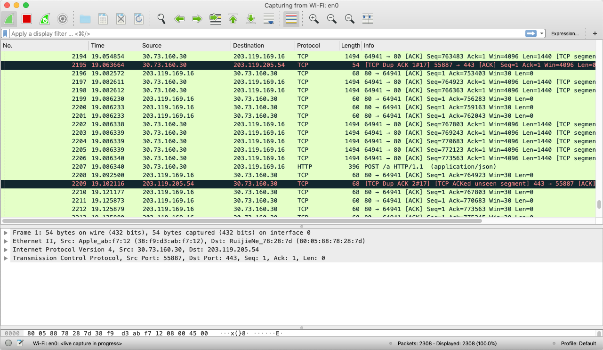
Task: Toggle packet list colorization
Action: (291, 19)
